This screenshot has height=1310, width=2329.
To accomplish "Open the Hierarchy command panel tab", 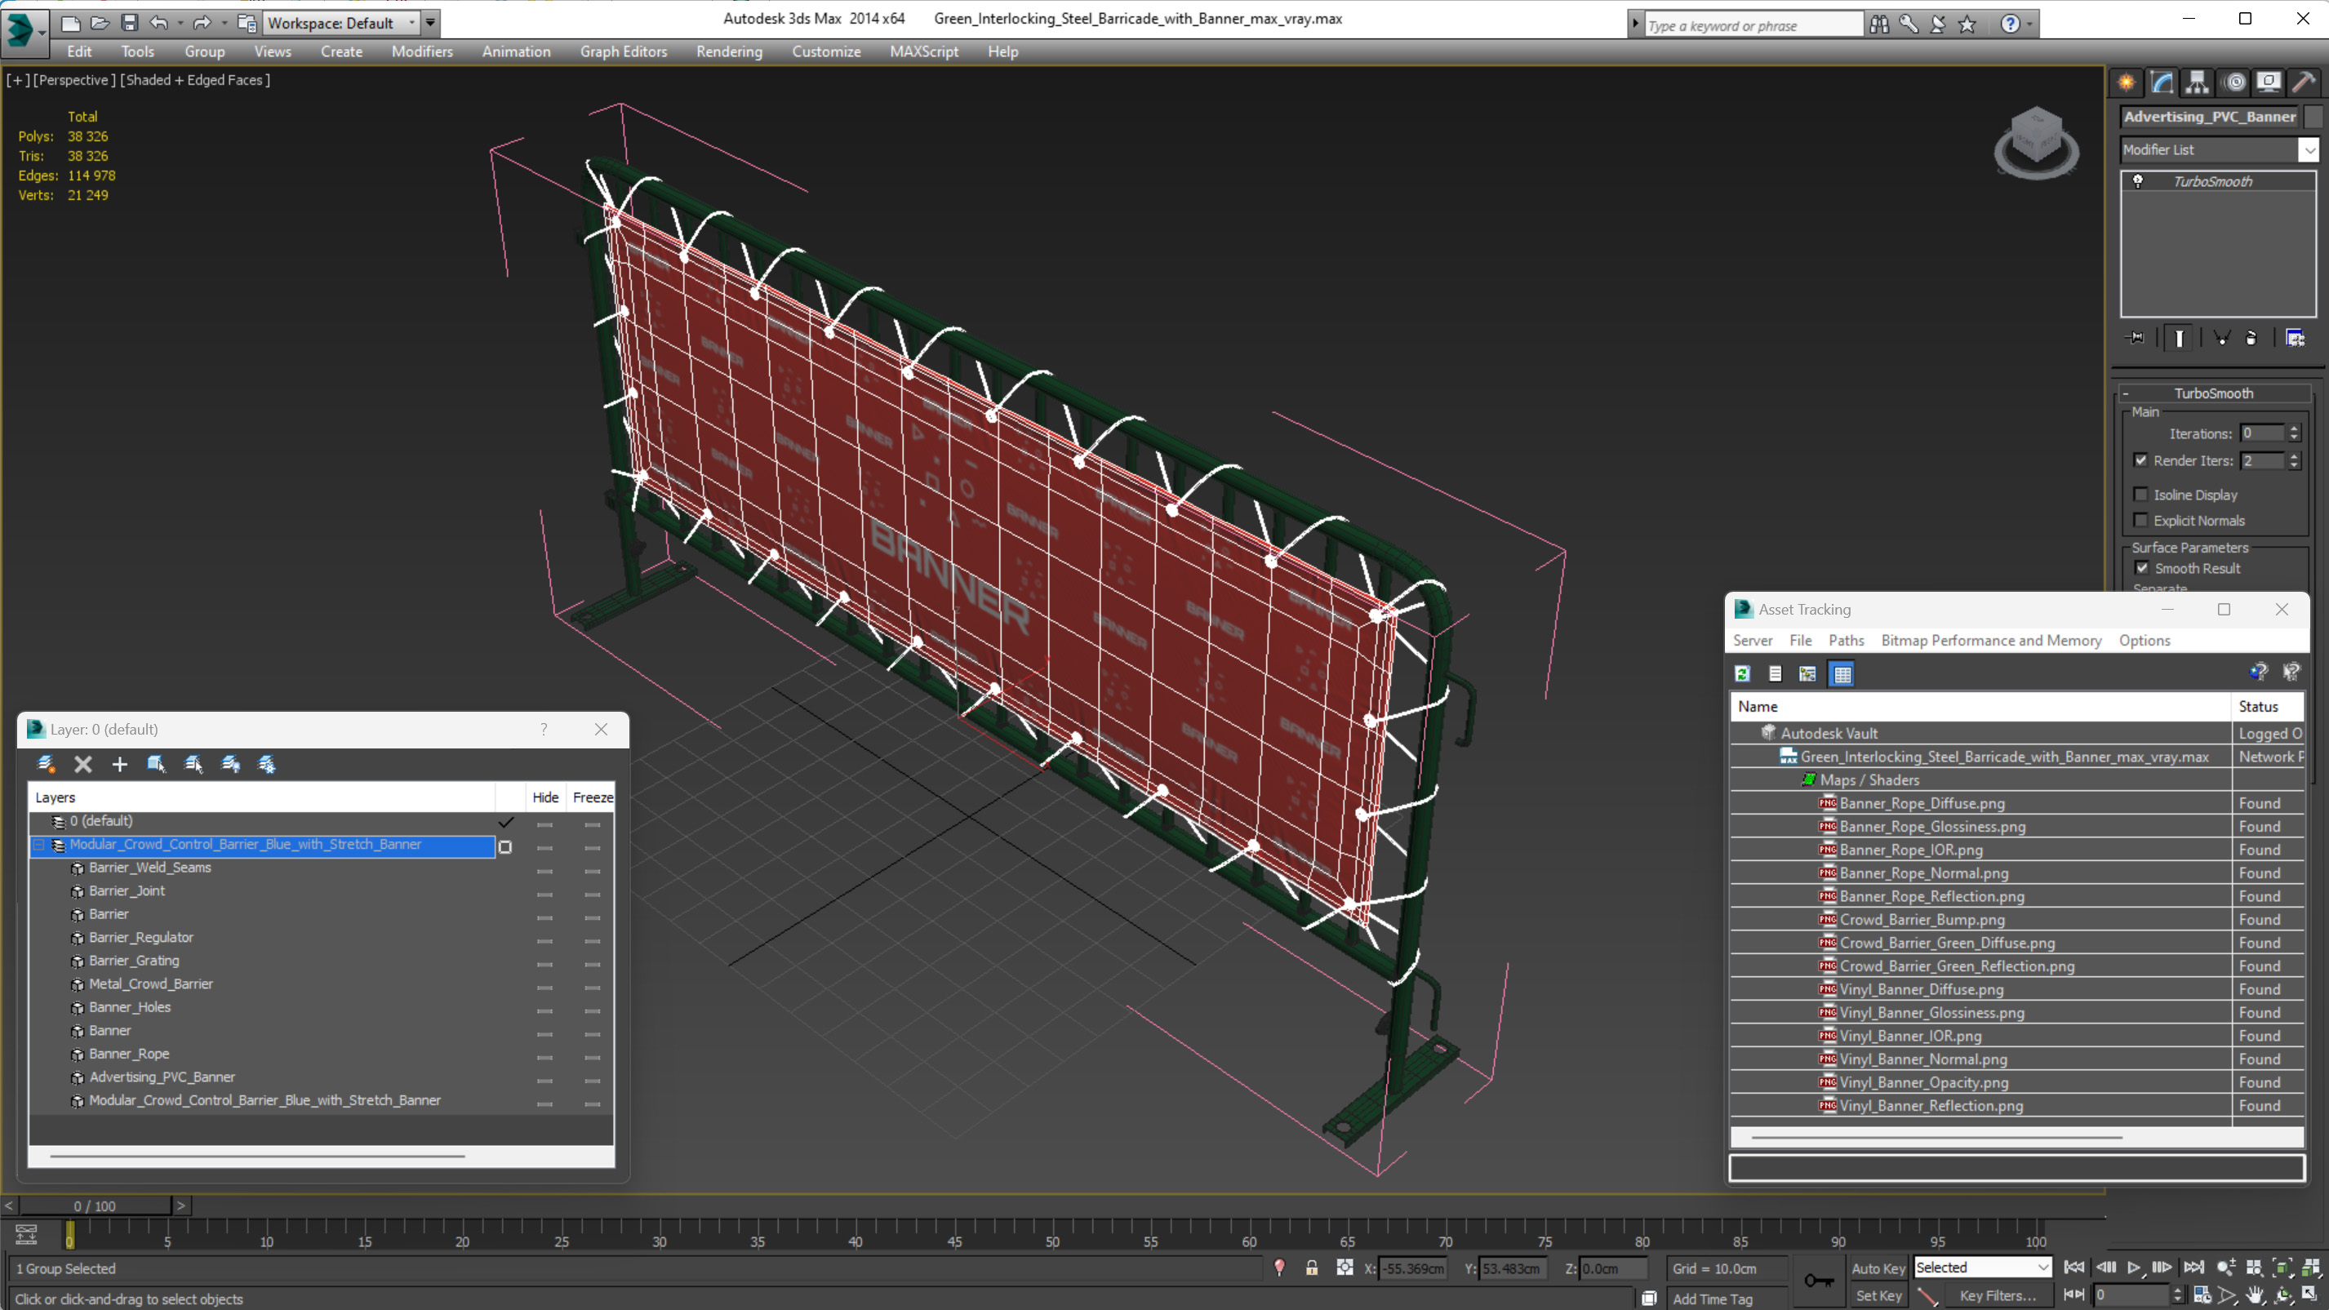I will [x=2197, y=82].
